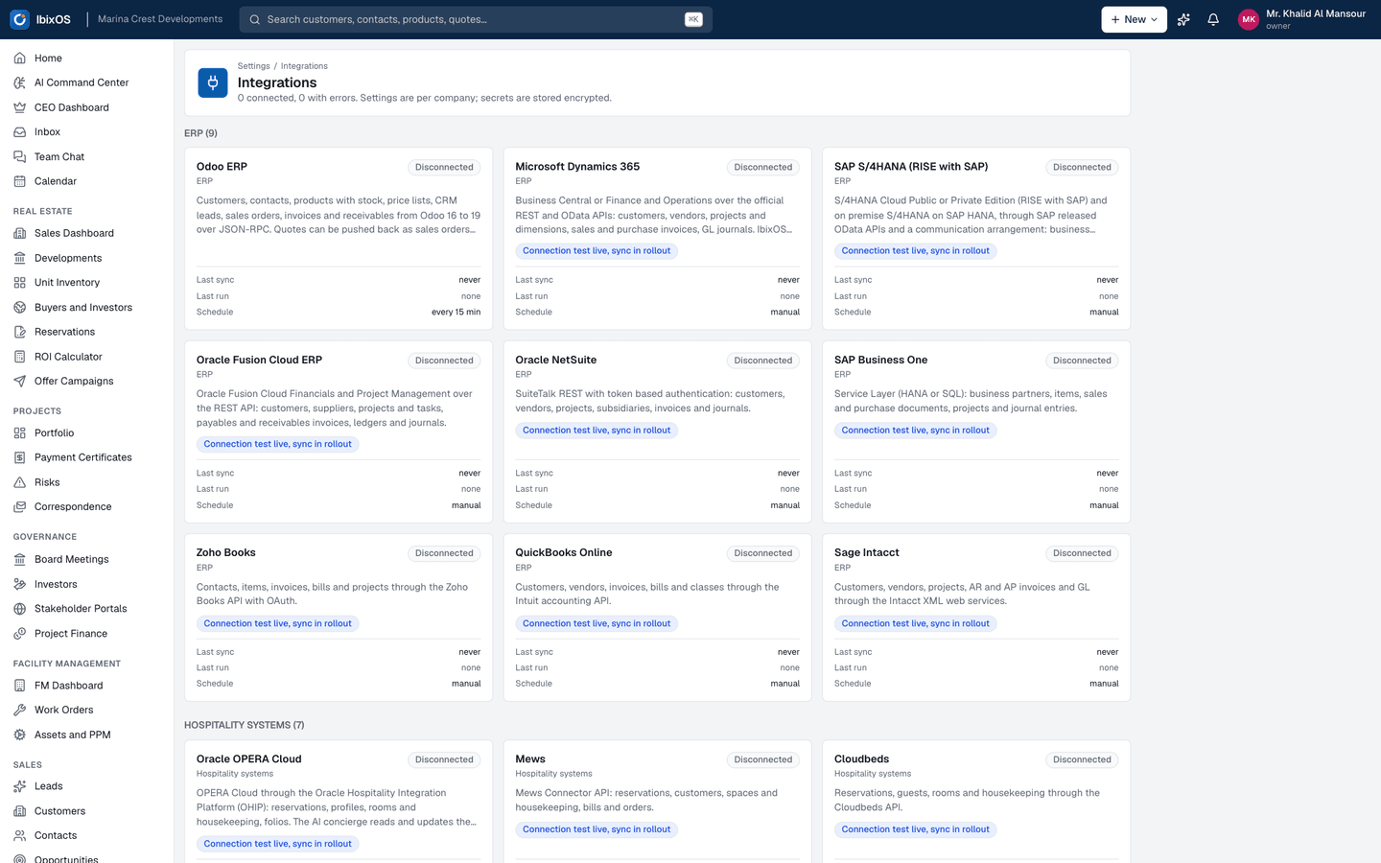Image resolution: width=1381 pixels, height=863 pixels.
Task: Open the New dropdown button
Action: pos(1134,19)
